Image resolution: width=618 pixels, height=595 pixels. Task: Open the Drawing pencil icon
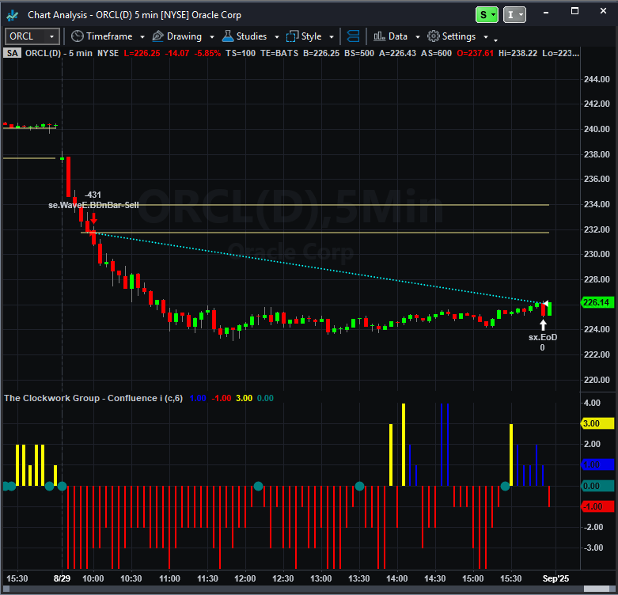(x=157, y=36)
